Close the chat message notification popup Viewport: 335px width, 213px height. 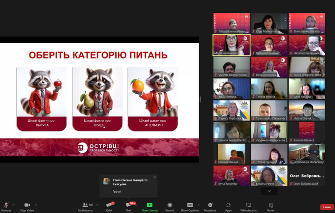tap(154, 177)
